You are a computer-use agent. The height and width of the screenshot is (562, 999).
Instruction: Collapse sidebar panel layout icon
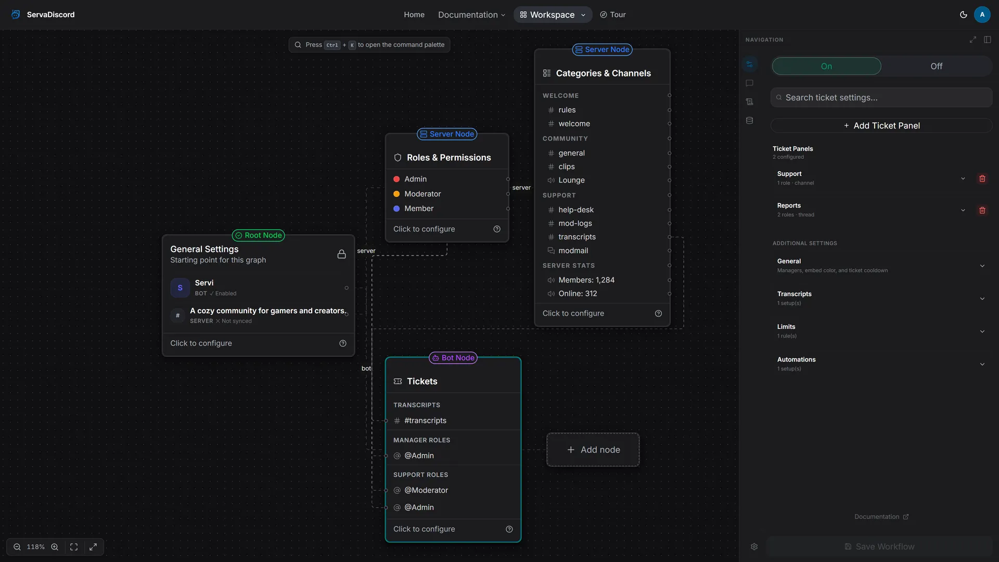pyautogui.click(x=988, y=40)
